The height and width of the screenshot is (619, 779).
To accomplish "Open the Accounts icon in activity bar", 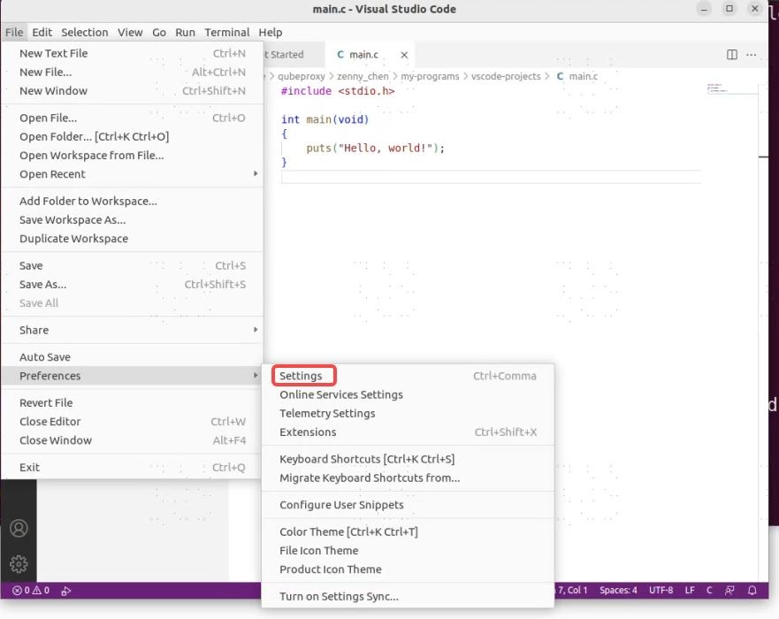I will pyautogui.click(x=19, y=528).
